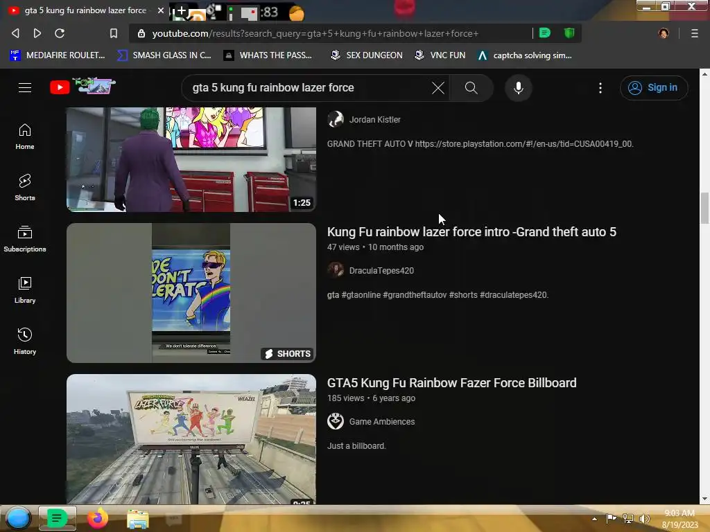The image size is (710, 532).
Task: Click the Sign in button
Action: (x=654, y=88)
